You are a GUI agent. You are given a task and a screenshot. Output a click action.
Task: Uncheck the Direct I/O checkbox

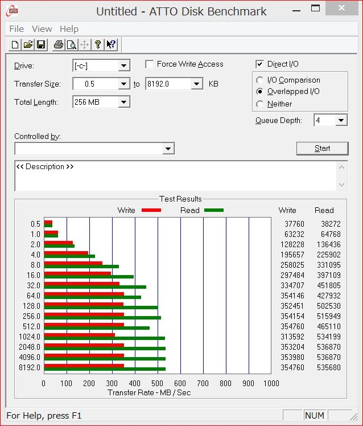259,64
